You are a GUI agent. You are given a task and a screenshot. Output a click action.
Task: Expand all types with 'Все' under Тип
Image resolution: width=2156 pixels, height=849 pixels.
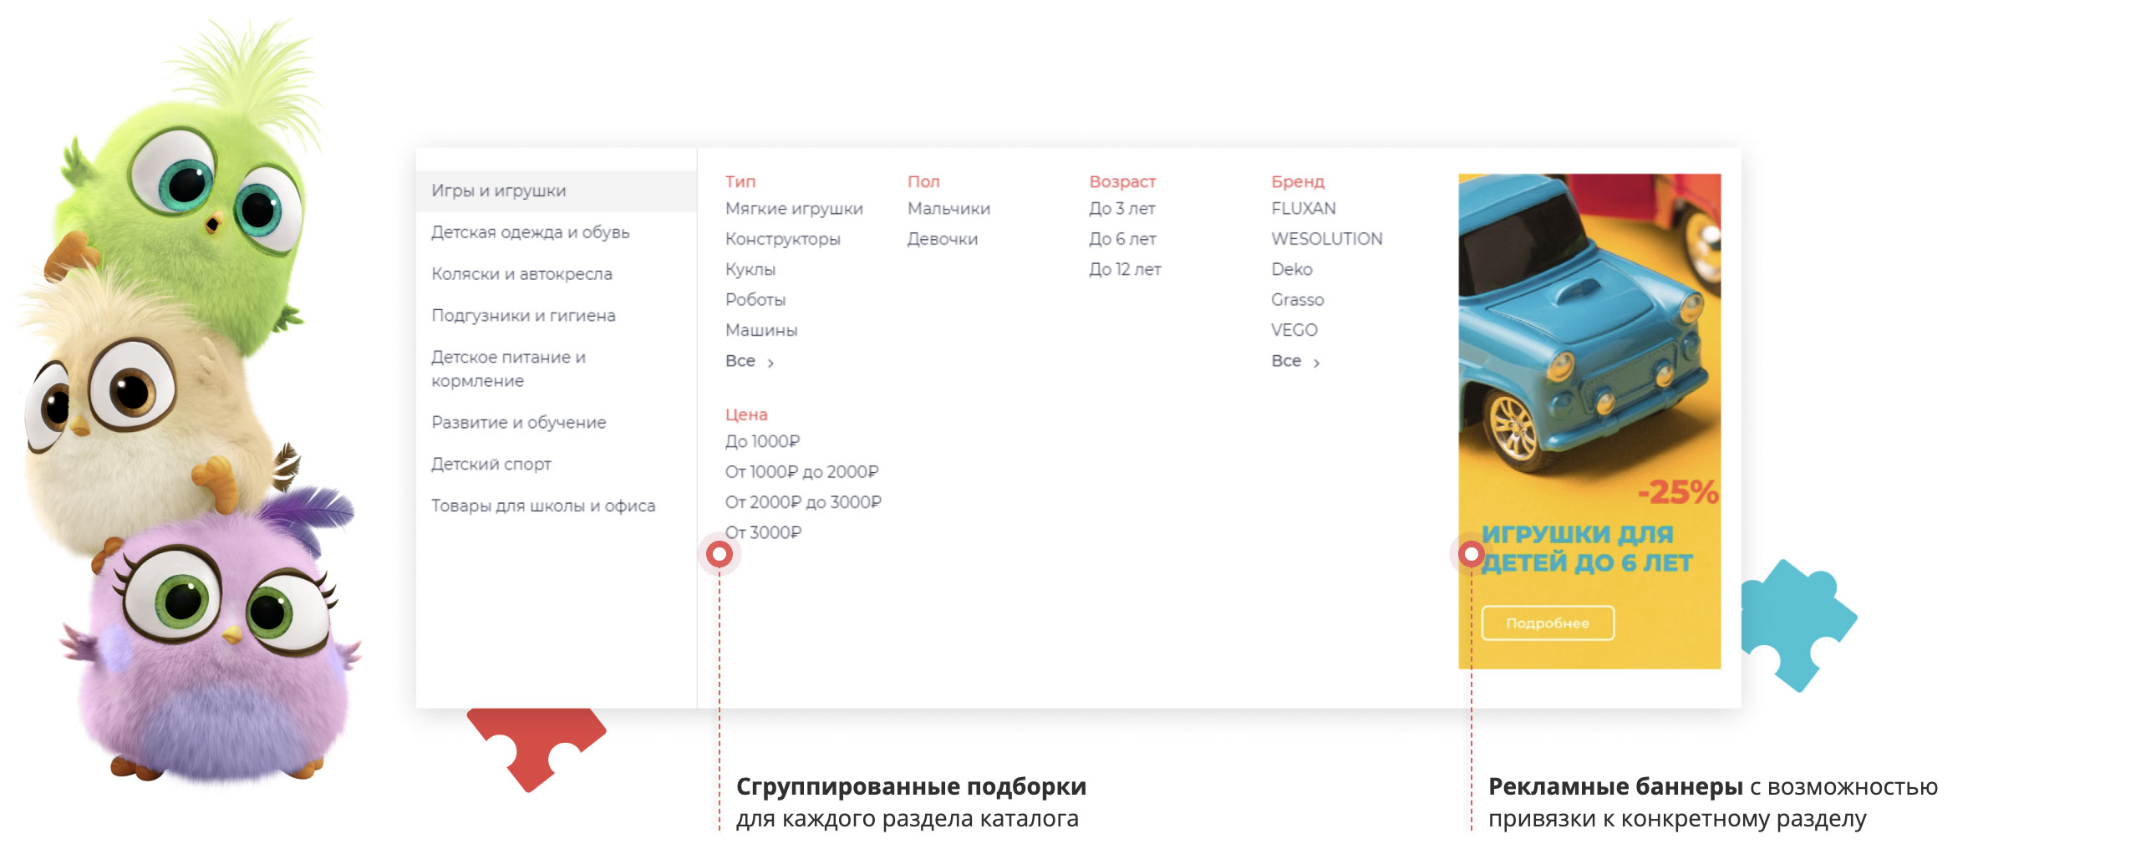pyautogui.click(x=747, y=361)
